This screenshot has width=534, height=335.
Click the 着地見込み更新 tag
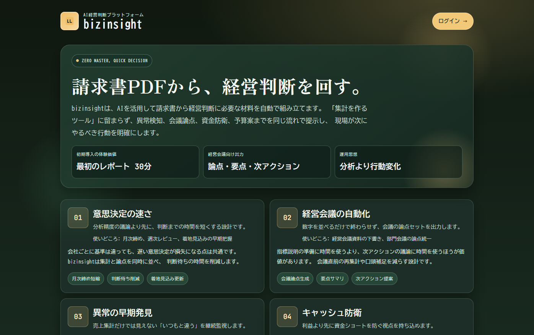pyautogui.click(x=167, y=279)
